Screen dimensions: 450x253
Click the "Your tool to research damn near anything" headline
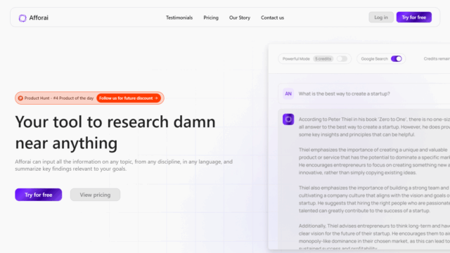coord(115,132)
